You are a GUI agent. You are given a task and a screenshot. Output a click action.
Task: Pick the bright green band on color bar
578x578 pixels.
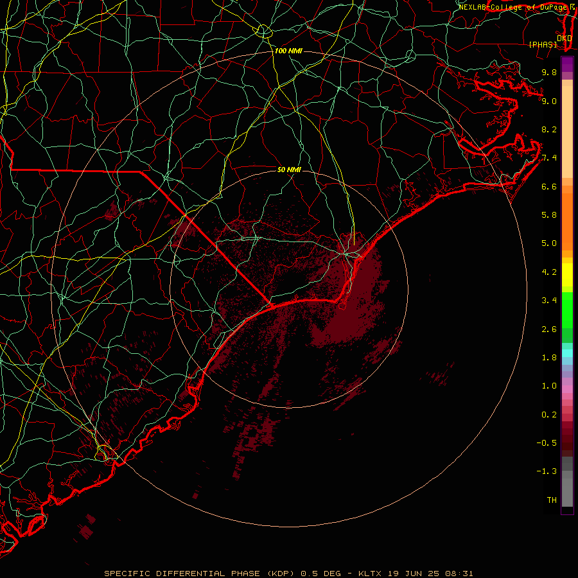567,310
